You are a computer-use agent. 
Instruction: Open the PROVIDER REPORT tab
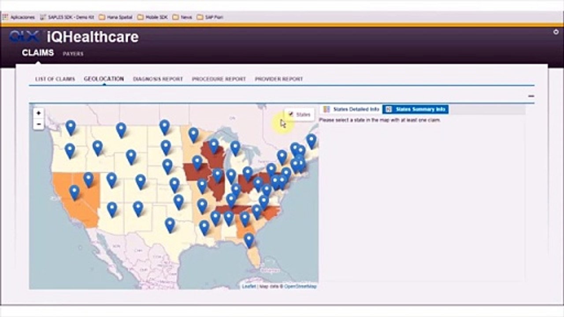click(279, 79)
